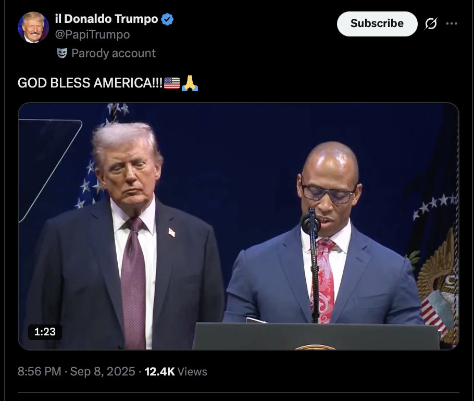Click the 1:23 video duration badge

(45, 332)
